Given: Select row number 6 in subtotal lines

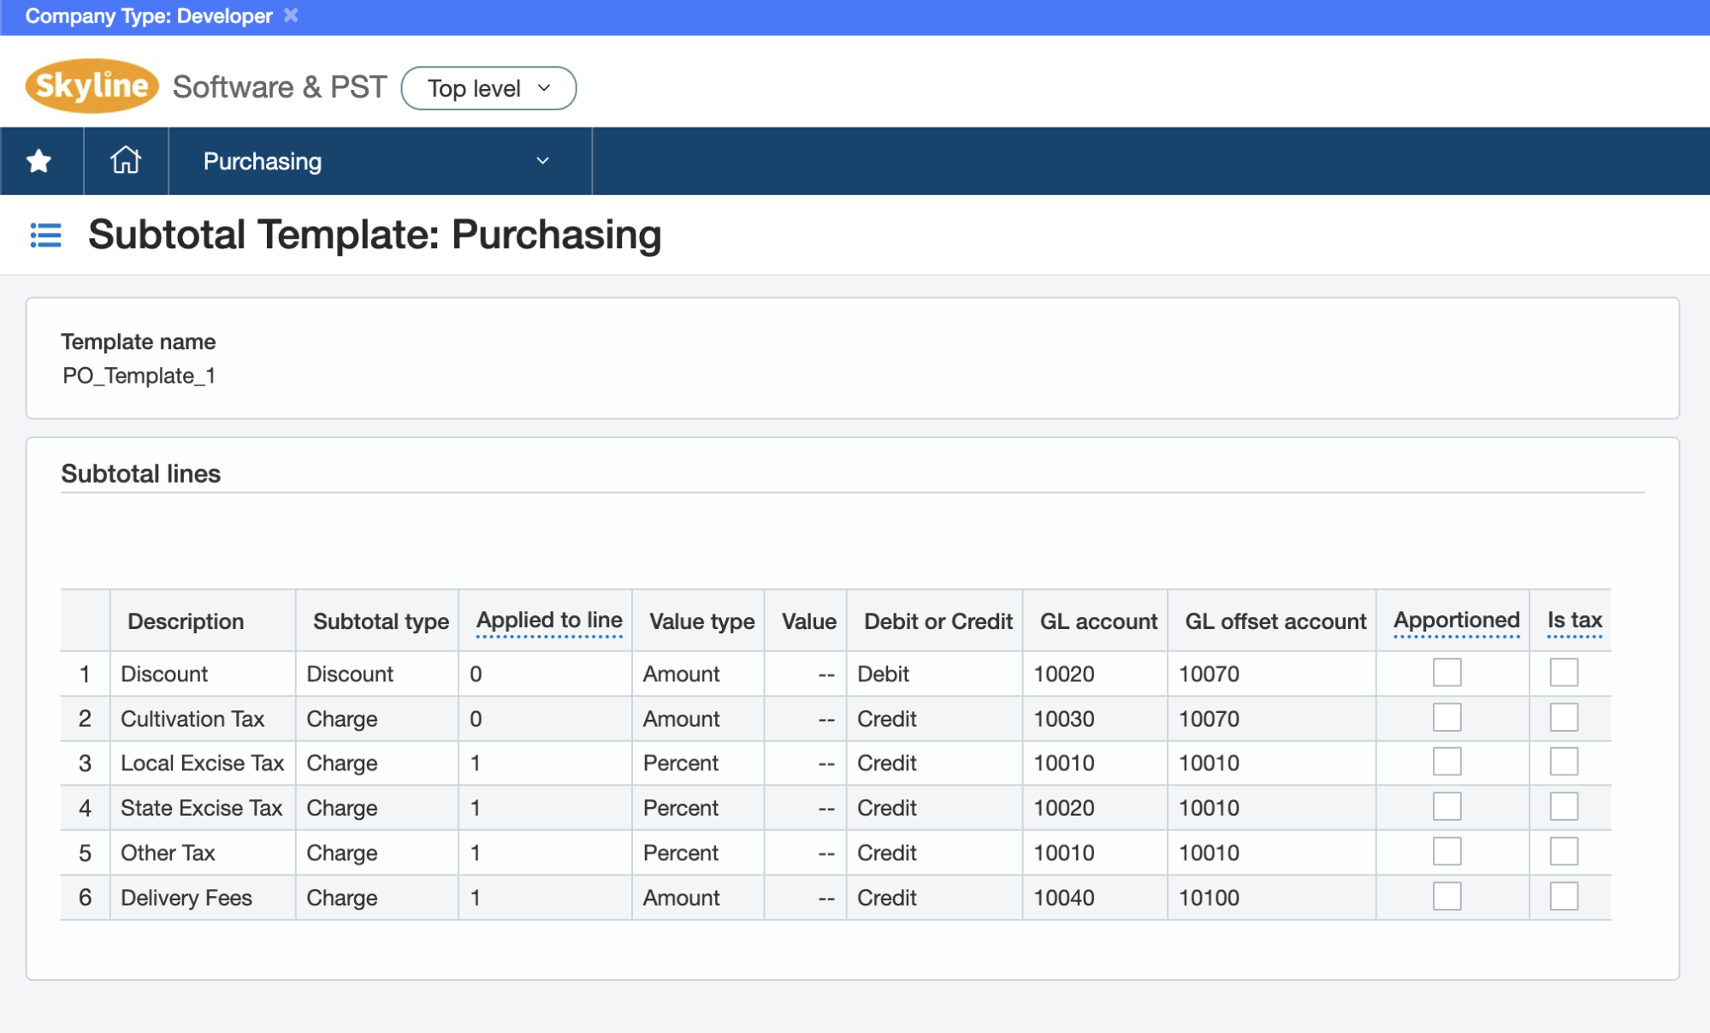Looking at the screenshot, I should coord(85,897).
